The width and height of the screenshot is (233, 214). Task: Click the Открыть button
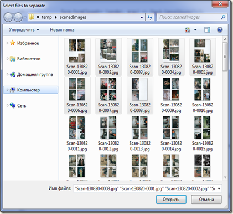[x=171, y=200]
